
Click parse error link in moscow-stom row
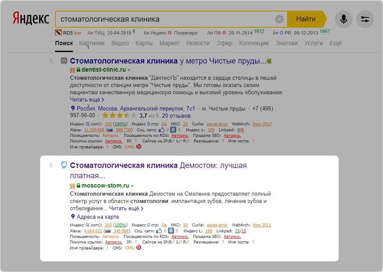tap(217, 225)
